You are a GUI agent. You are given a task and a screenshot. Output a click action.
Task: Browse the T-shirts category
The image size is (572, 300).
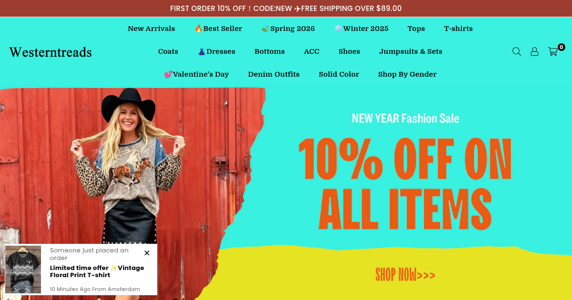pyautogui.click(x=458, y=29)
